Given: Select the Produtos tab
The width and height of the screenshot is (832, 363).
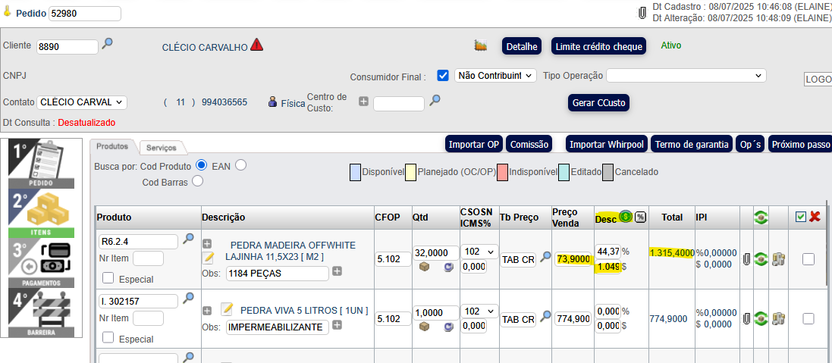Looking at the screenshot, I should click(x=112, y=146).
